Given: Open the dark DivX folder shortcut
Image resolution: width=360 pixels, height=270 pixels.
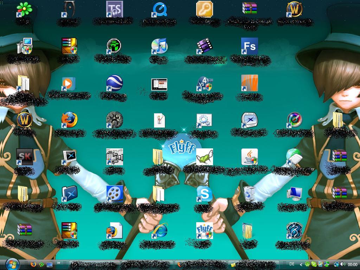Looking at the screenshot, I should pyautogui.click(x=69, y=194).
